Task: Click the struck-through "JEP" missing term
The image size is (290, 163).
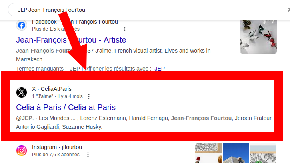Action: [74, 69]
